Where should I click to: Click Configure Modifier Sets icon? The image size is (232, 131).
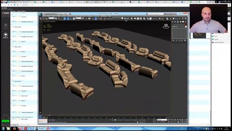coord(185,40)
